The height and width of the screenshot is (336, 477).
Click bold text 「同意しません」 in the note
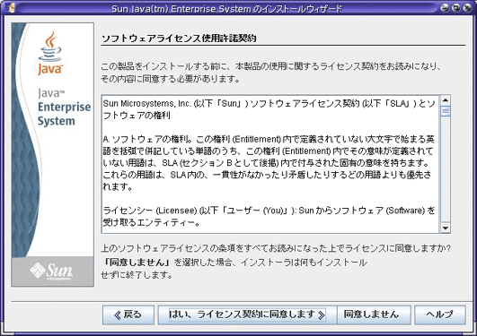point(137,263)
